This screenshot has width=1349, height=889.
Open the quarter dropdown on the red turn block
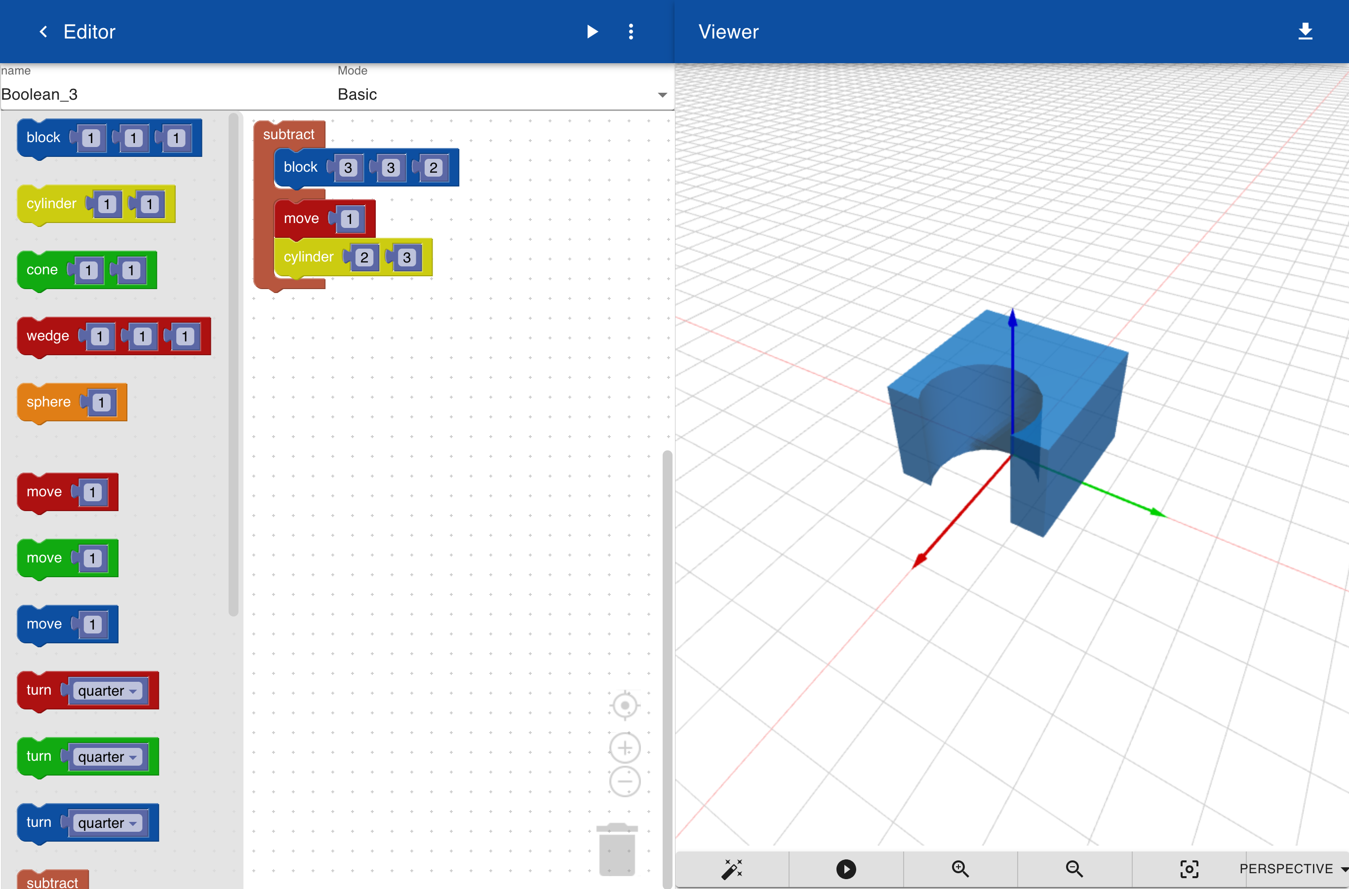107,691
